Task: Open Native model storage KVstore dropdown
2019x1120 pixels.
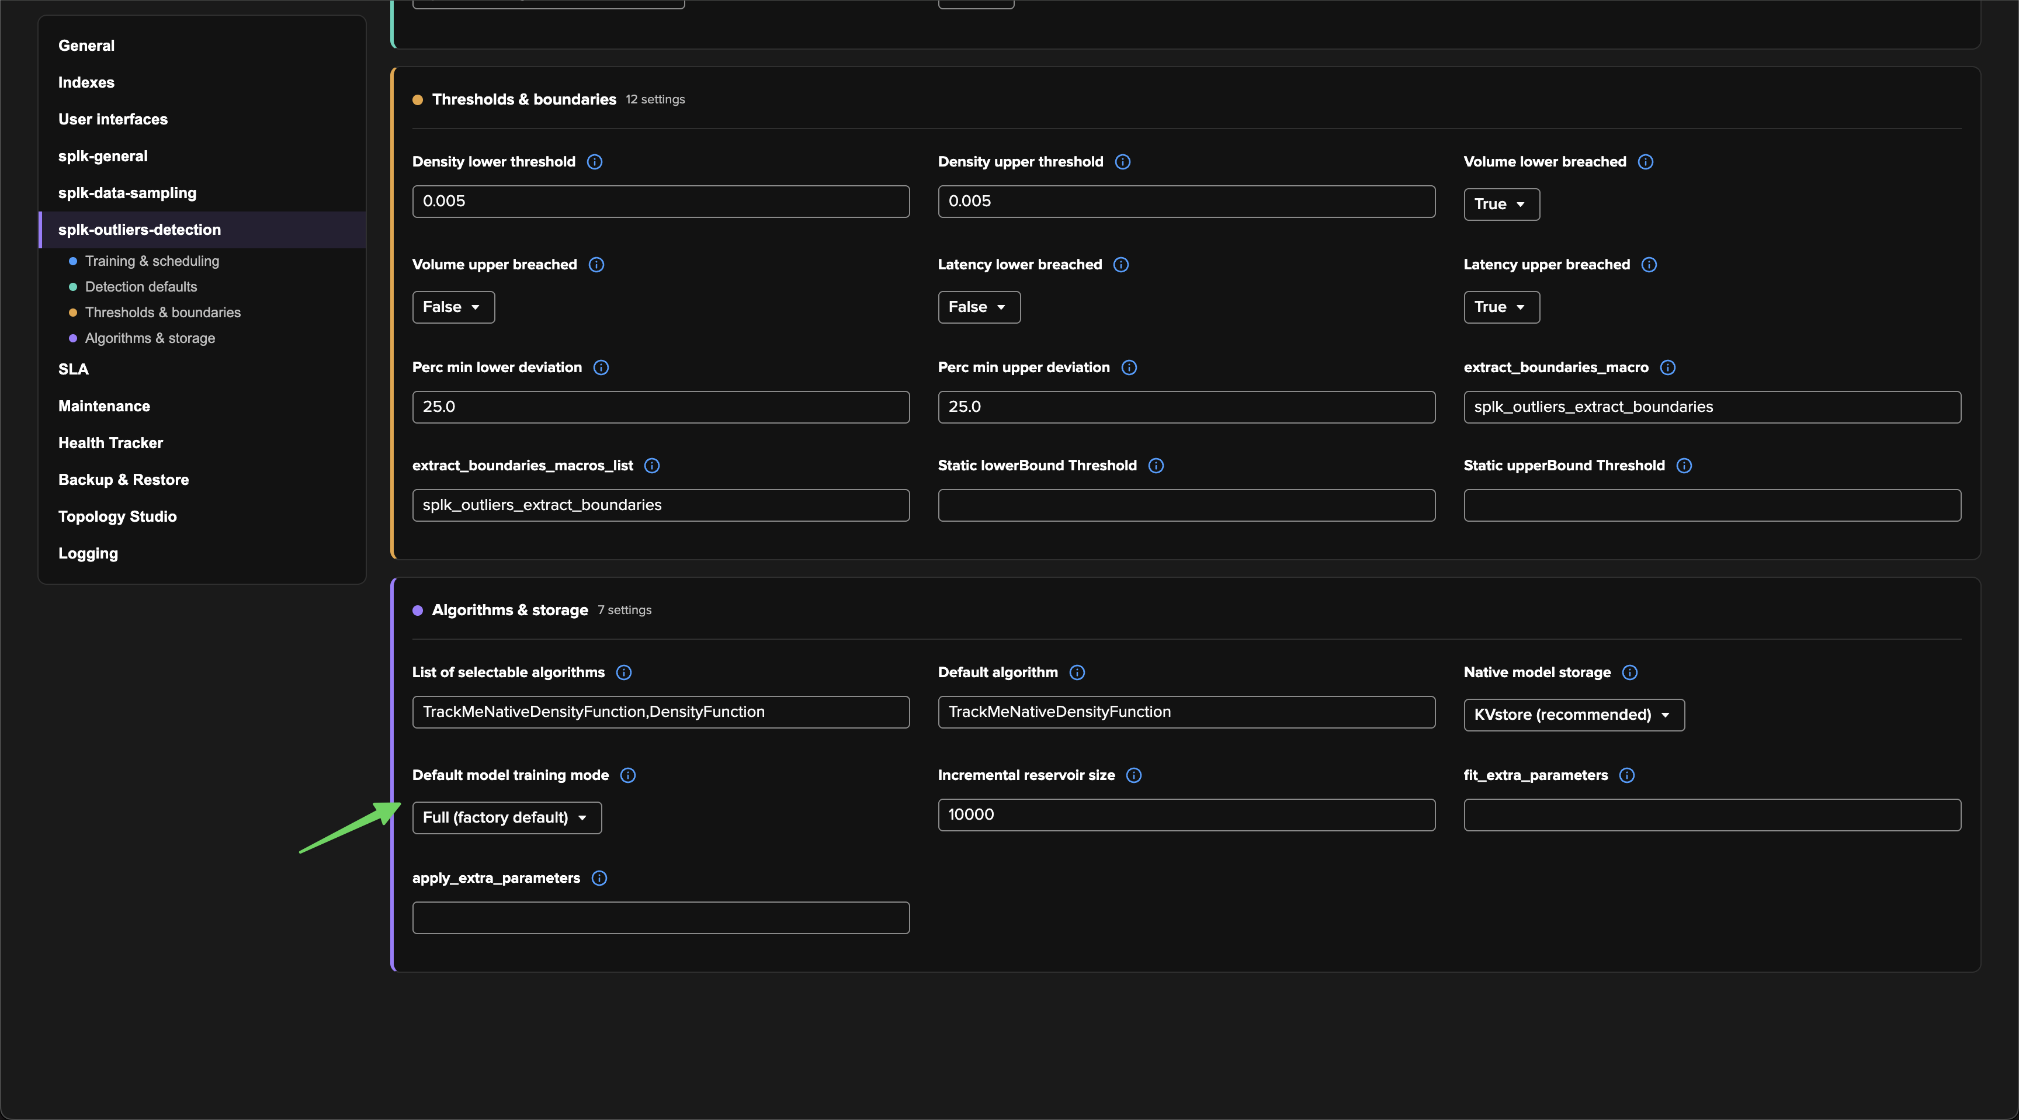Action: click(1574, 715)
